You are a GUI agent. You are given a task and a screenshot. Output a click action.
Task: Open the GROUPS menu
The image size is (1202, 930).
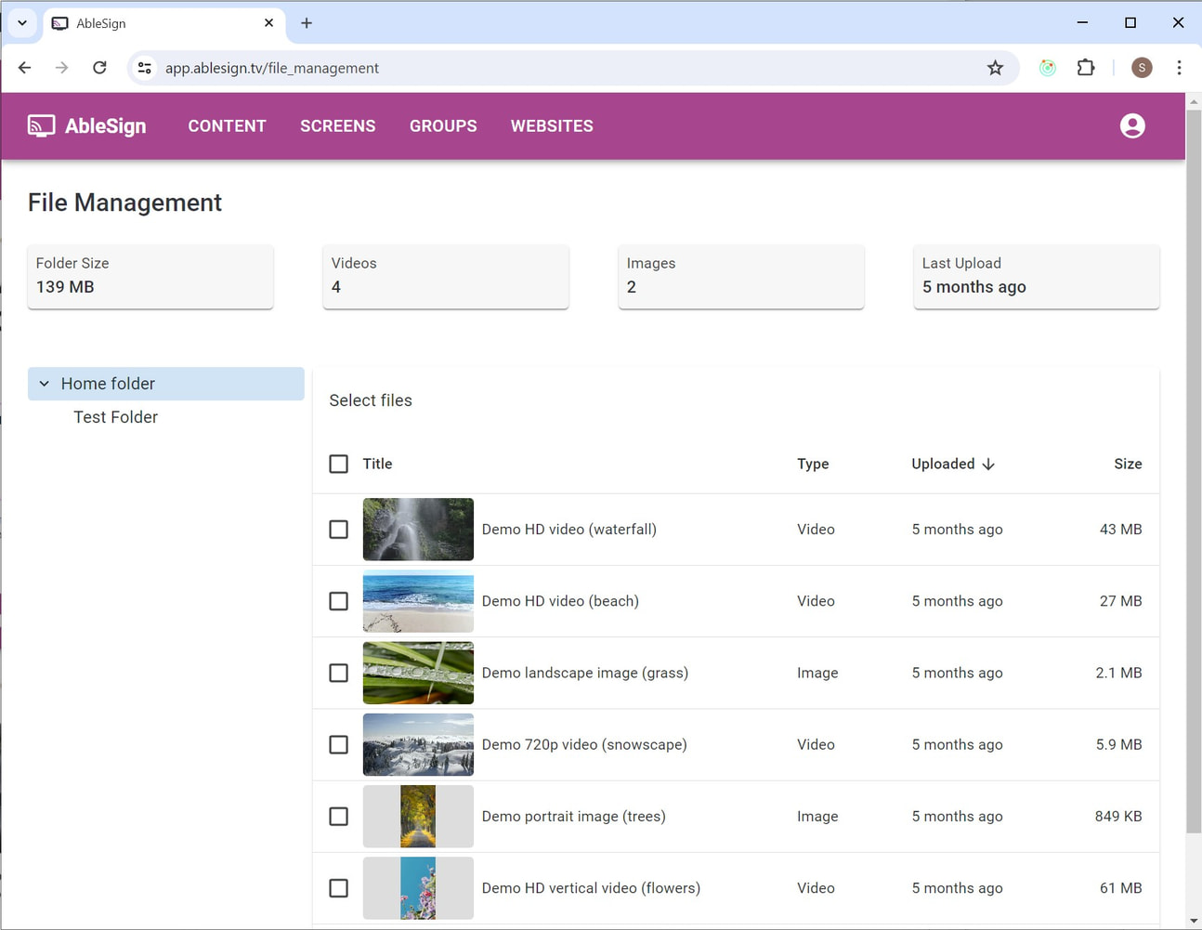click(443, 125)
